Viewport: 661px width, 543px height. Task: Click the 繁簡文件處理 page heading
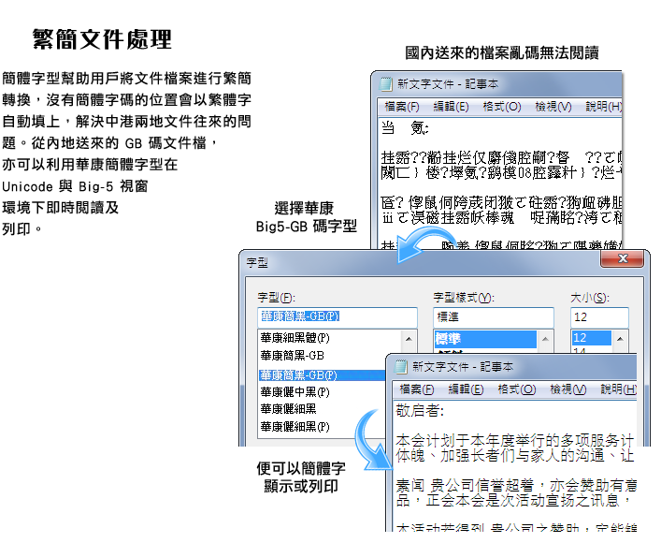click(x=103, y=39)
